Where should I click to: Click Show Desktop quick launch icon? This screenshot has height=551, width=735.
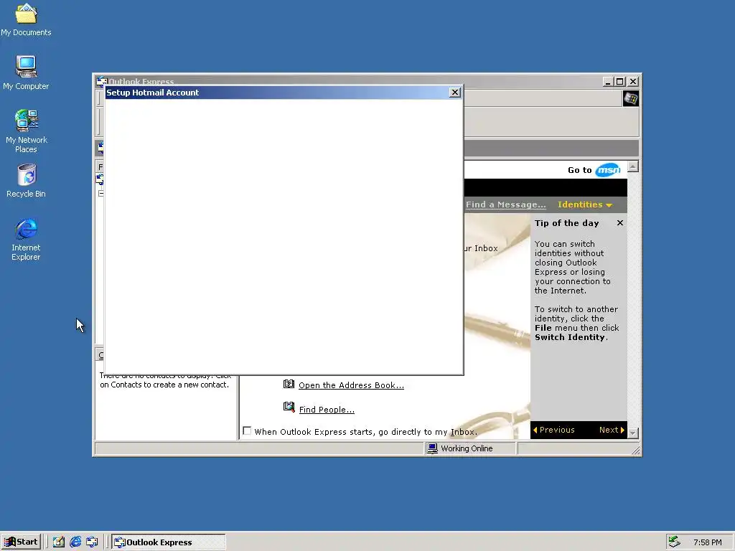(x=59, y=542)
